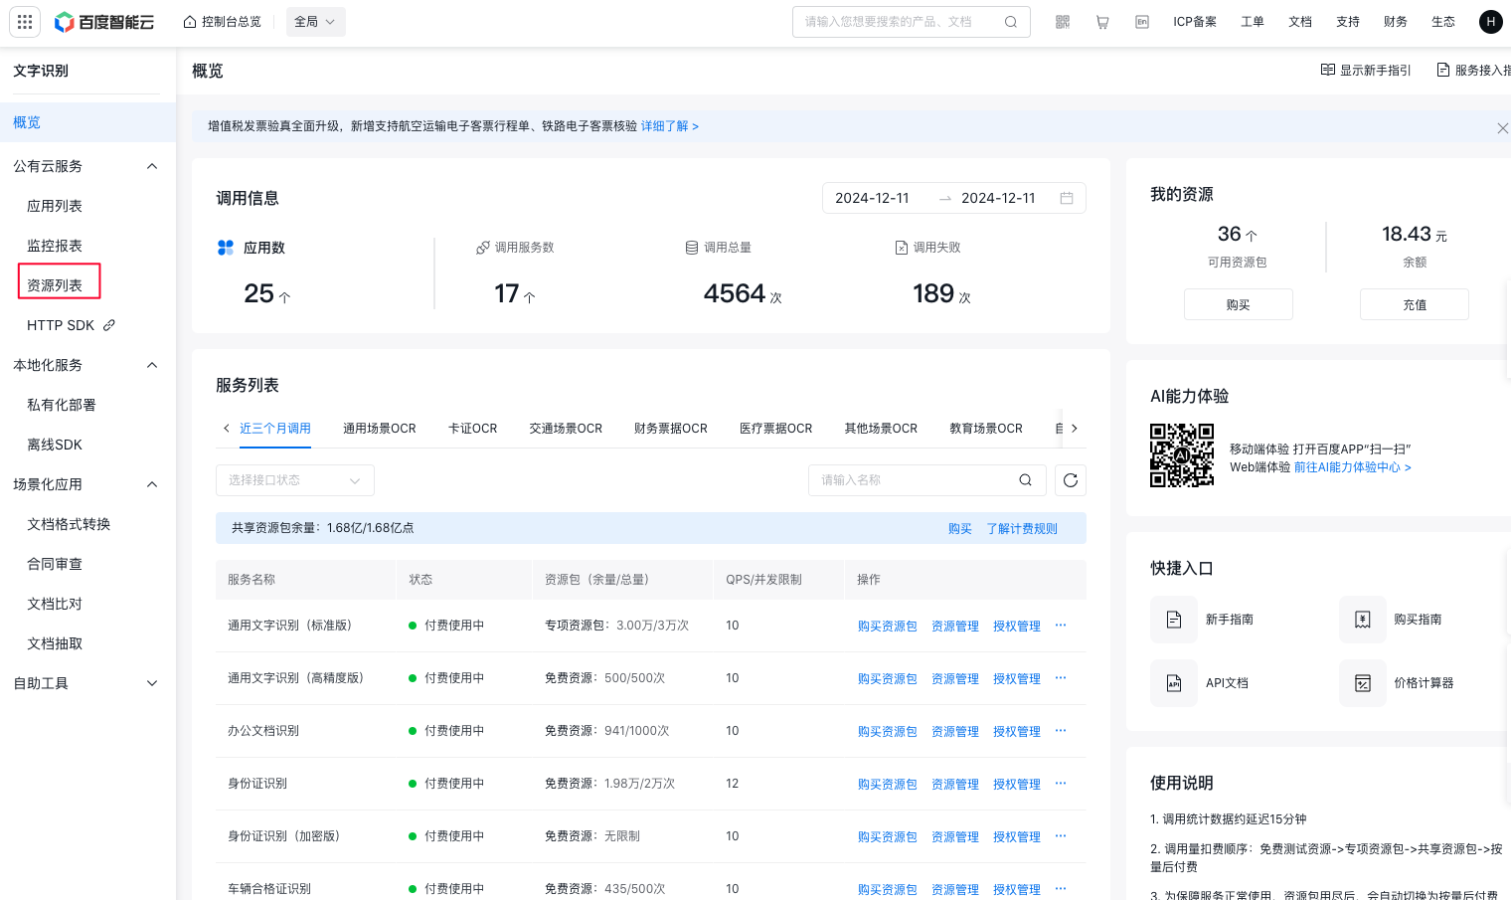Collapse the 场景化应用 section
This screenshot has height=900, width=1511.
152,484
